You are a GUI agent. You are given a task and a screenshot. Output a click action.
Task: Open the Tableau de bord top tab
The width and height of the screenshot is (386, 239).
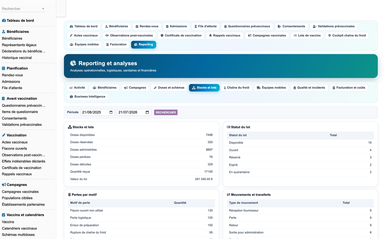tap(84, 26)
